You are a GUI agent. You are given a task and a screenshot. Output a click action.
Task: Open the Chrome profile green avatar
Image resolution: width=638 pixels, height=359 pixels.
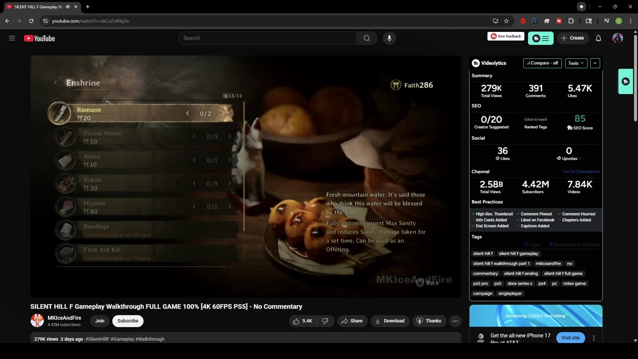point(619,21)
